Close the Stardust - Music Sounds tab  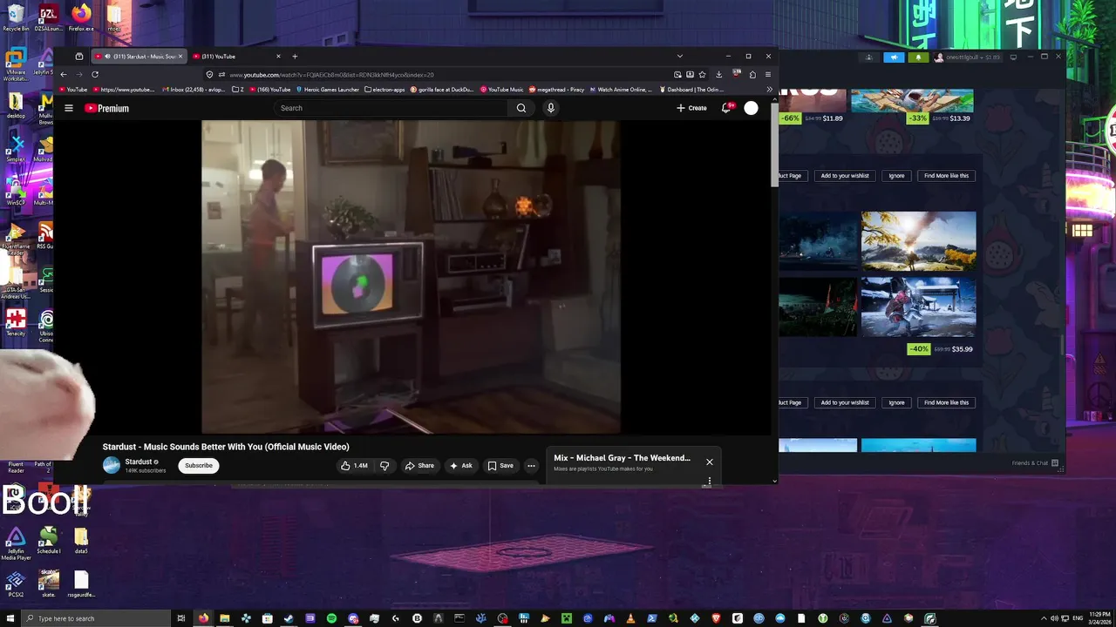pyautogui.click(x=180, y=57)
